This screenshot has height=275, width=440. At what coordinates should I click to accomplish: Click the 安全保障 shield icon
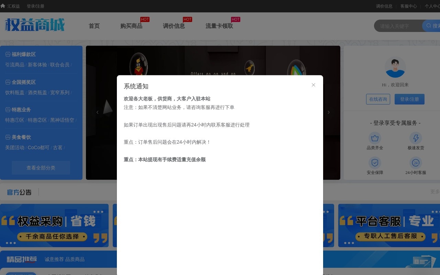point(375,163)
